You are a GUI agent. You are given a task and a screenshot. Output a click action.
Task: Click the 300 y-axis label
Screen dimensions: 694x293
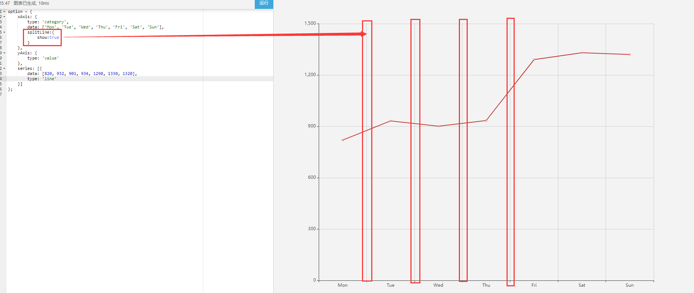(312, 229)
